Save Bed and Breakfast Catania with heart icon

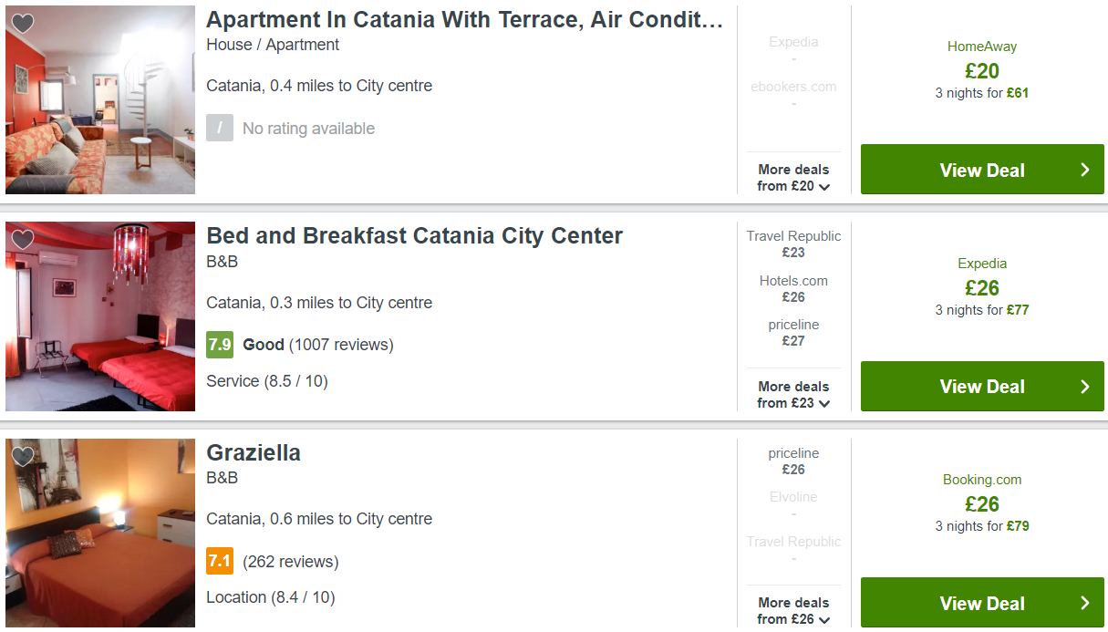23,240
